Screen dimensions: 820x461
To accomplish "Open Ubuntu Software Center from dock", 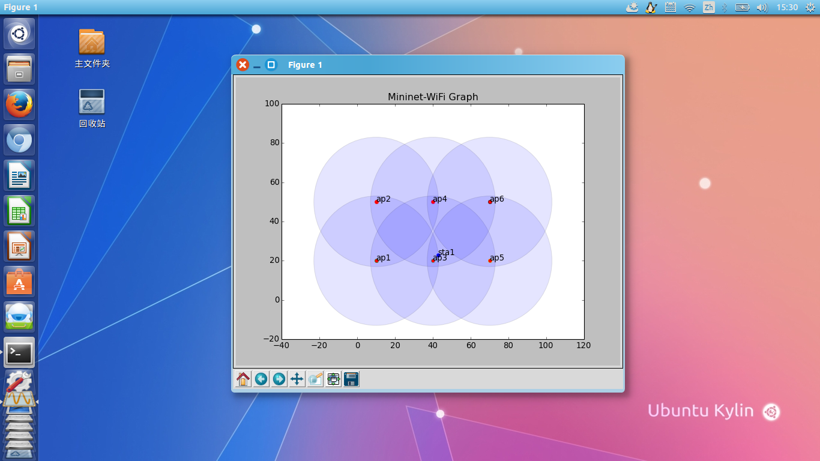I will point(19,282).
